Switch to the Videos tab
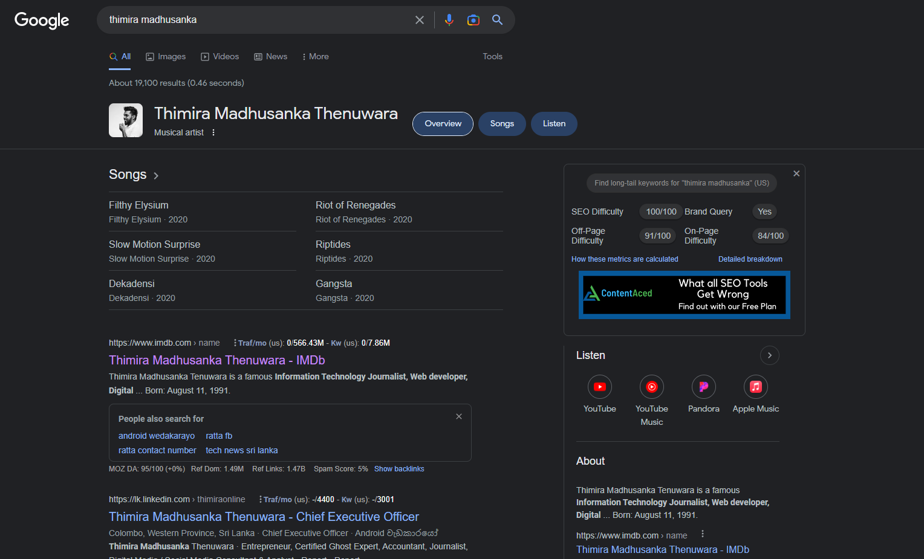 click(x=220, y=56)
